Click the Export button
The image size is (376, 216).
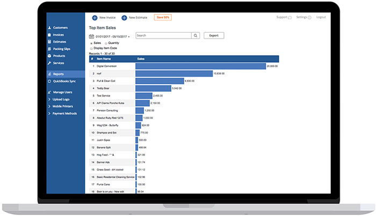click(x=214, y=35)
